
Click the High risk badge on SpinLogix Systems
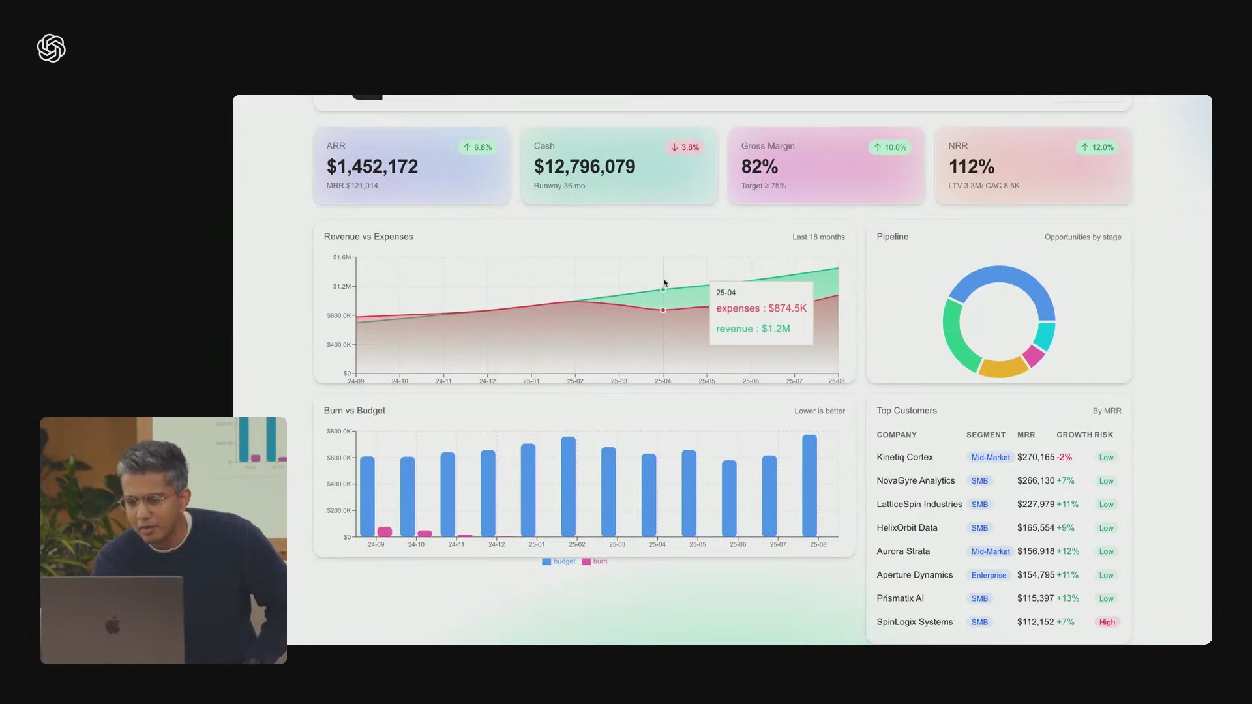[x=1107, y=622]
